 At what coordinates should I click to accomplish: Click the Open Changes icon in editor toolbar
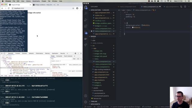pyautogui.click(x=181, y=7)
